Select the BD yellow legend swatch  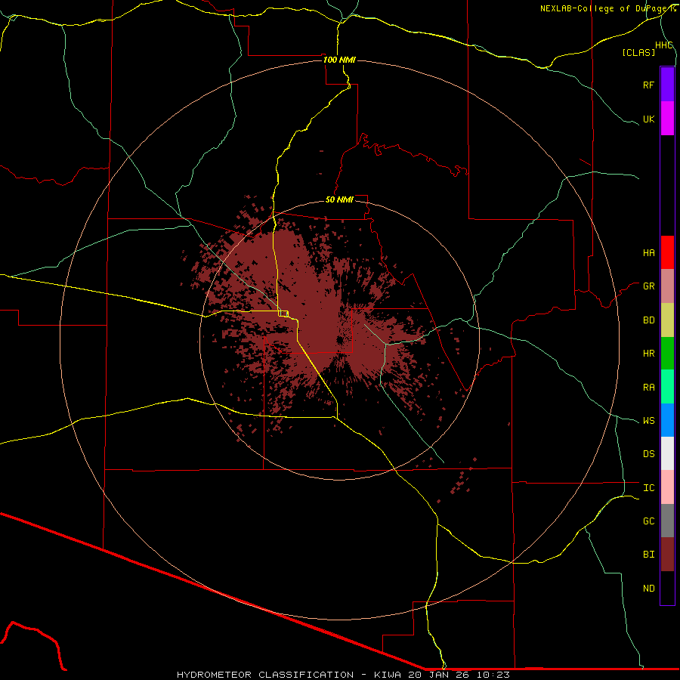(667, 320)
